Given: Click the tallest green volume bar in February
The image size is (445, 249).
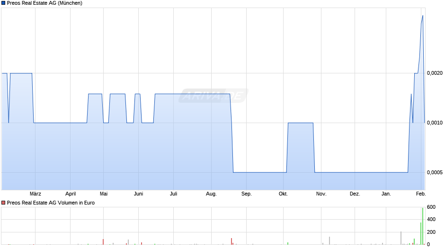Looking at the screenshot, I should (423, 226).
